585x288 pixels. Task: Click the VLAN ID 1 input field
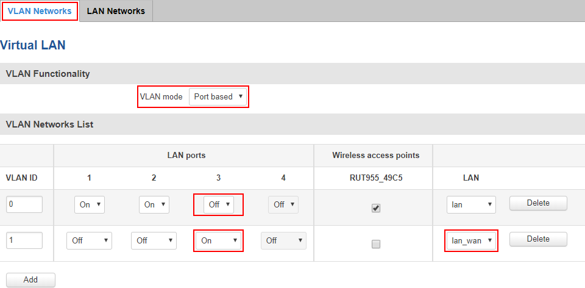pos(24,240)
